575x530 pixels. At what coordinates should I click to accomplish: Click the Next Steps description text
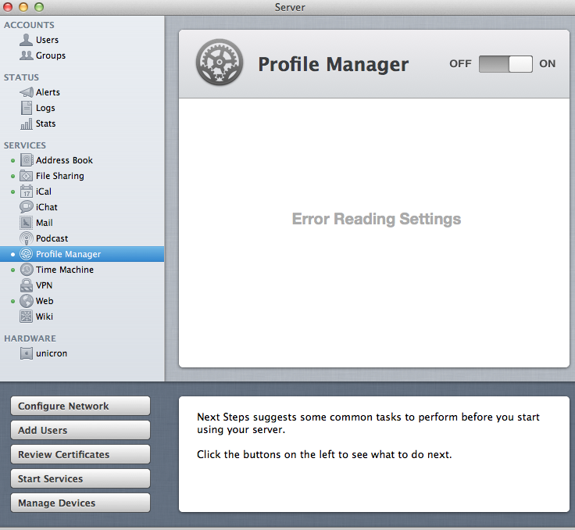(x=368, y=435)
